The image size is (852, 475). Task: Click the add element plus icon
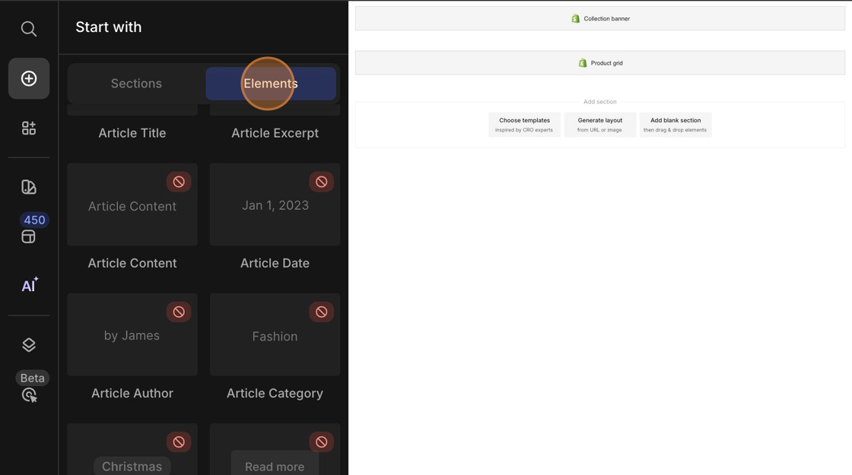coord(29,78)
